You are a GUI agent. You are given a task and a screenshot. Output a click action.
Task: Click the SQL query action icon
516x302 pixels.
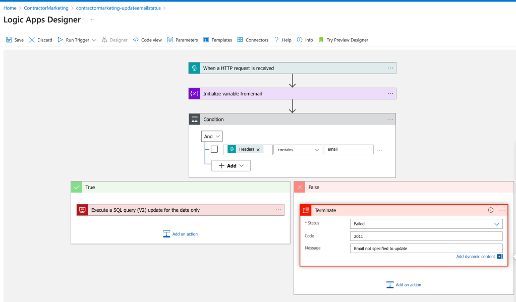(82, 210)
